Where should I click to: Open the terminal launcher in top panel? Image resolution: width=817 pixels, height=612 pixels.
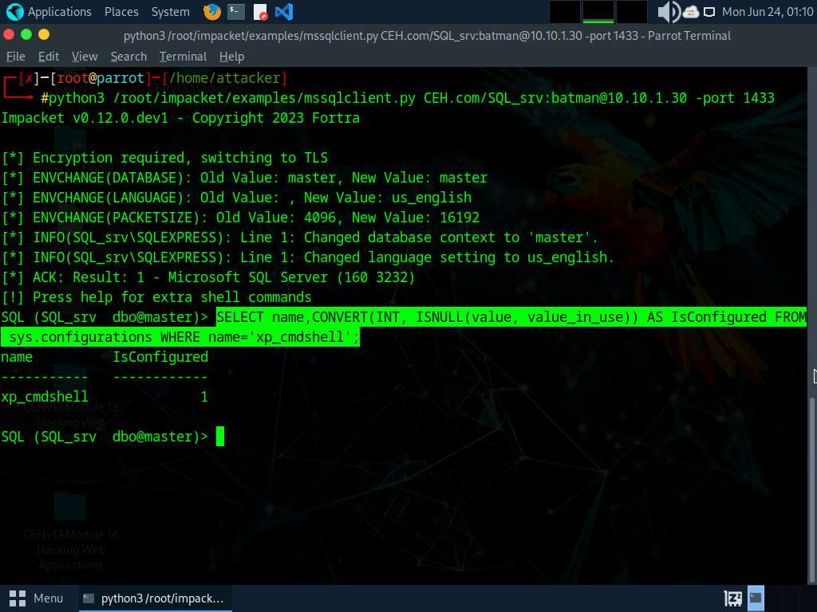235,12
